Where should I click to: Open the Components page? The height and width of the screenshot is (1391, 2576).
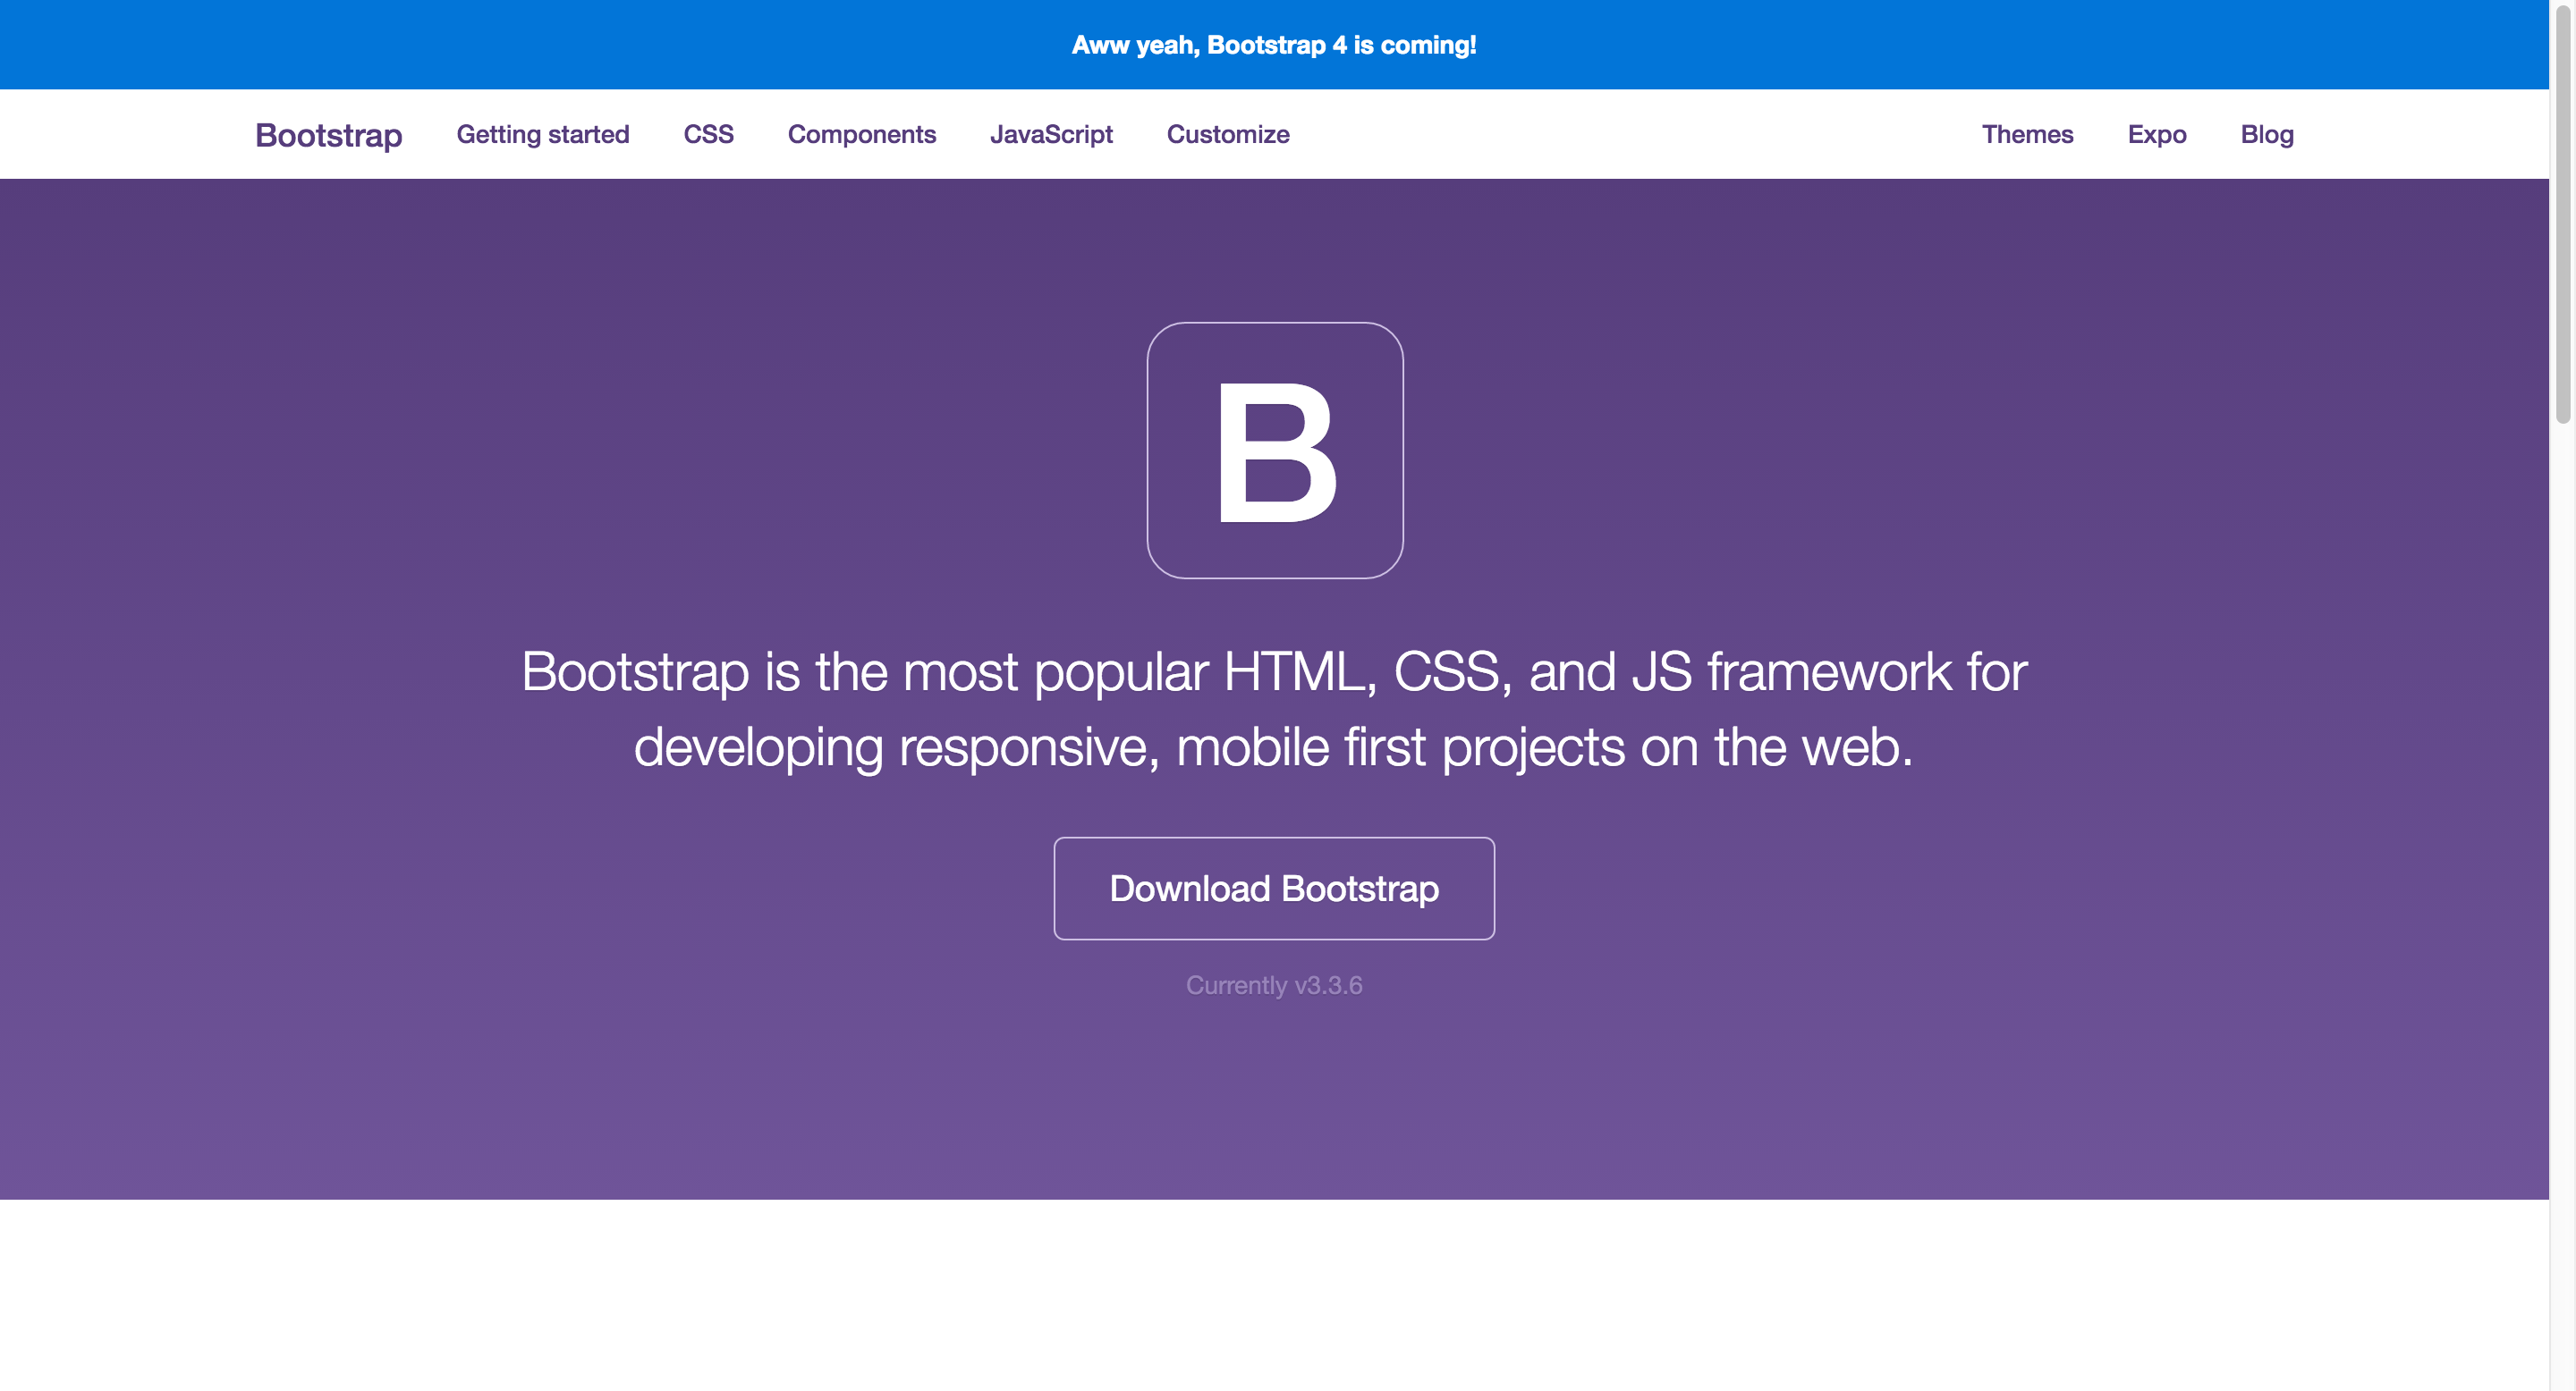click(x=862, y=135)
